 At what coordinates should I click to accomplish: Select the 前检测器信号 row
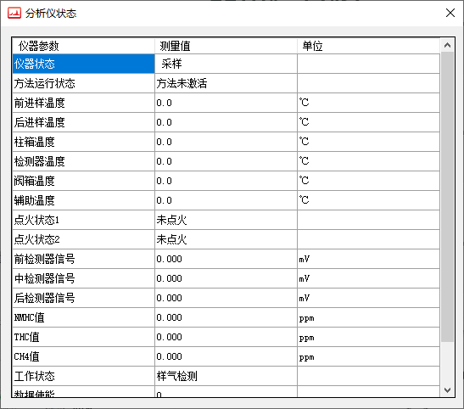click(226, 259)
